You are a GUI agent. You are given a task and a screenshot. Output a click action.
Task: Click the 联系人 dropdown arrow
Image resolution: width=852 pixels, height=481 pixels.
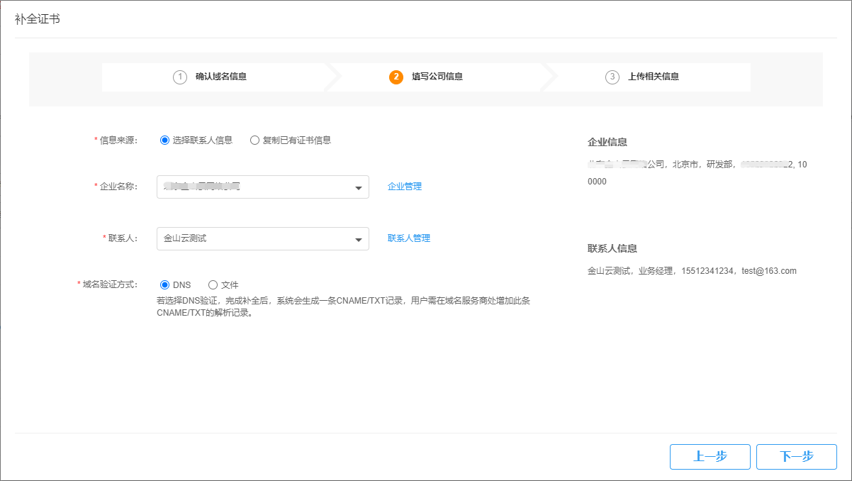(358, 240)
